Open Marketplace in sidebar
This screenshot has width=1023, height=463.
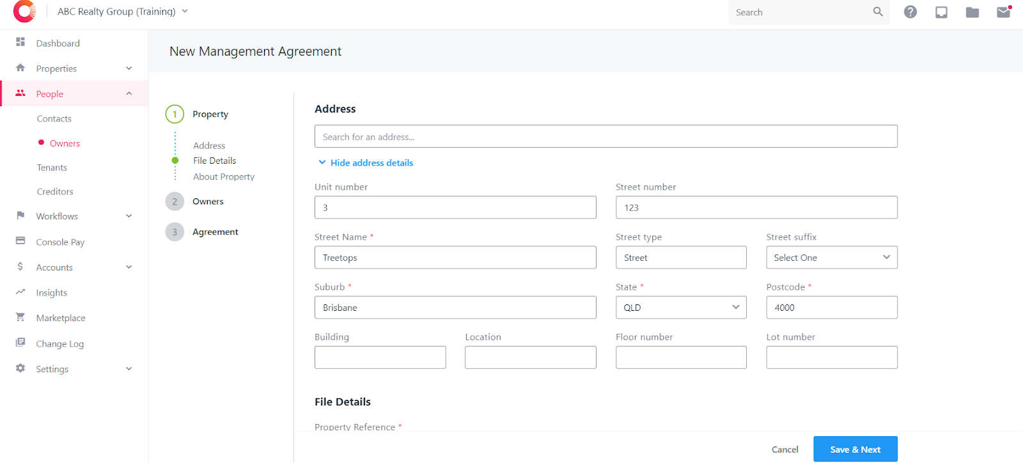61,318
